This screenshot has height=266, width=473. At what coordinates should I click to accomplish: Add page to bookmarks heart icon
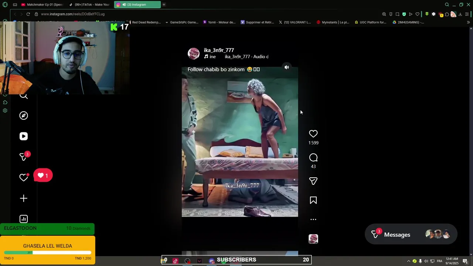(417, 14)
